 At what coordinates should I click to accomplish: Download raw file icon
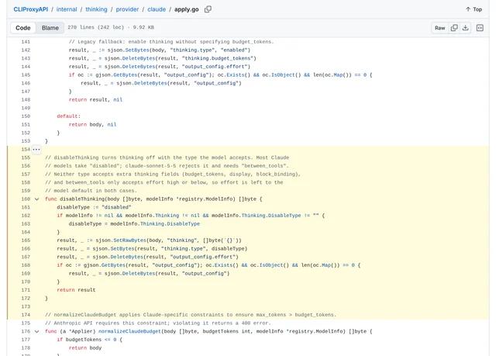click(465, 28)
